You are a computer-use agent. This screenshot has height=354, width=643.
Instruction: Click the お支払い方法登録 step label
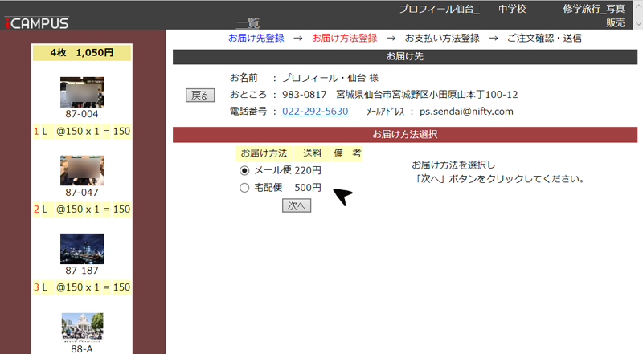[x=442, y=38]
